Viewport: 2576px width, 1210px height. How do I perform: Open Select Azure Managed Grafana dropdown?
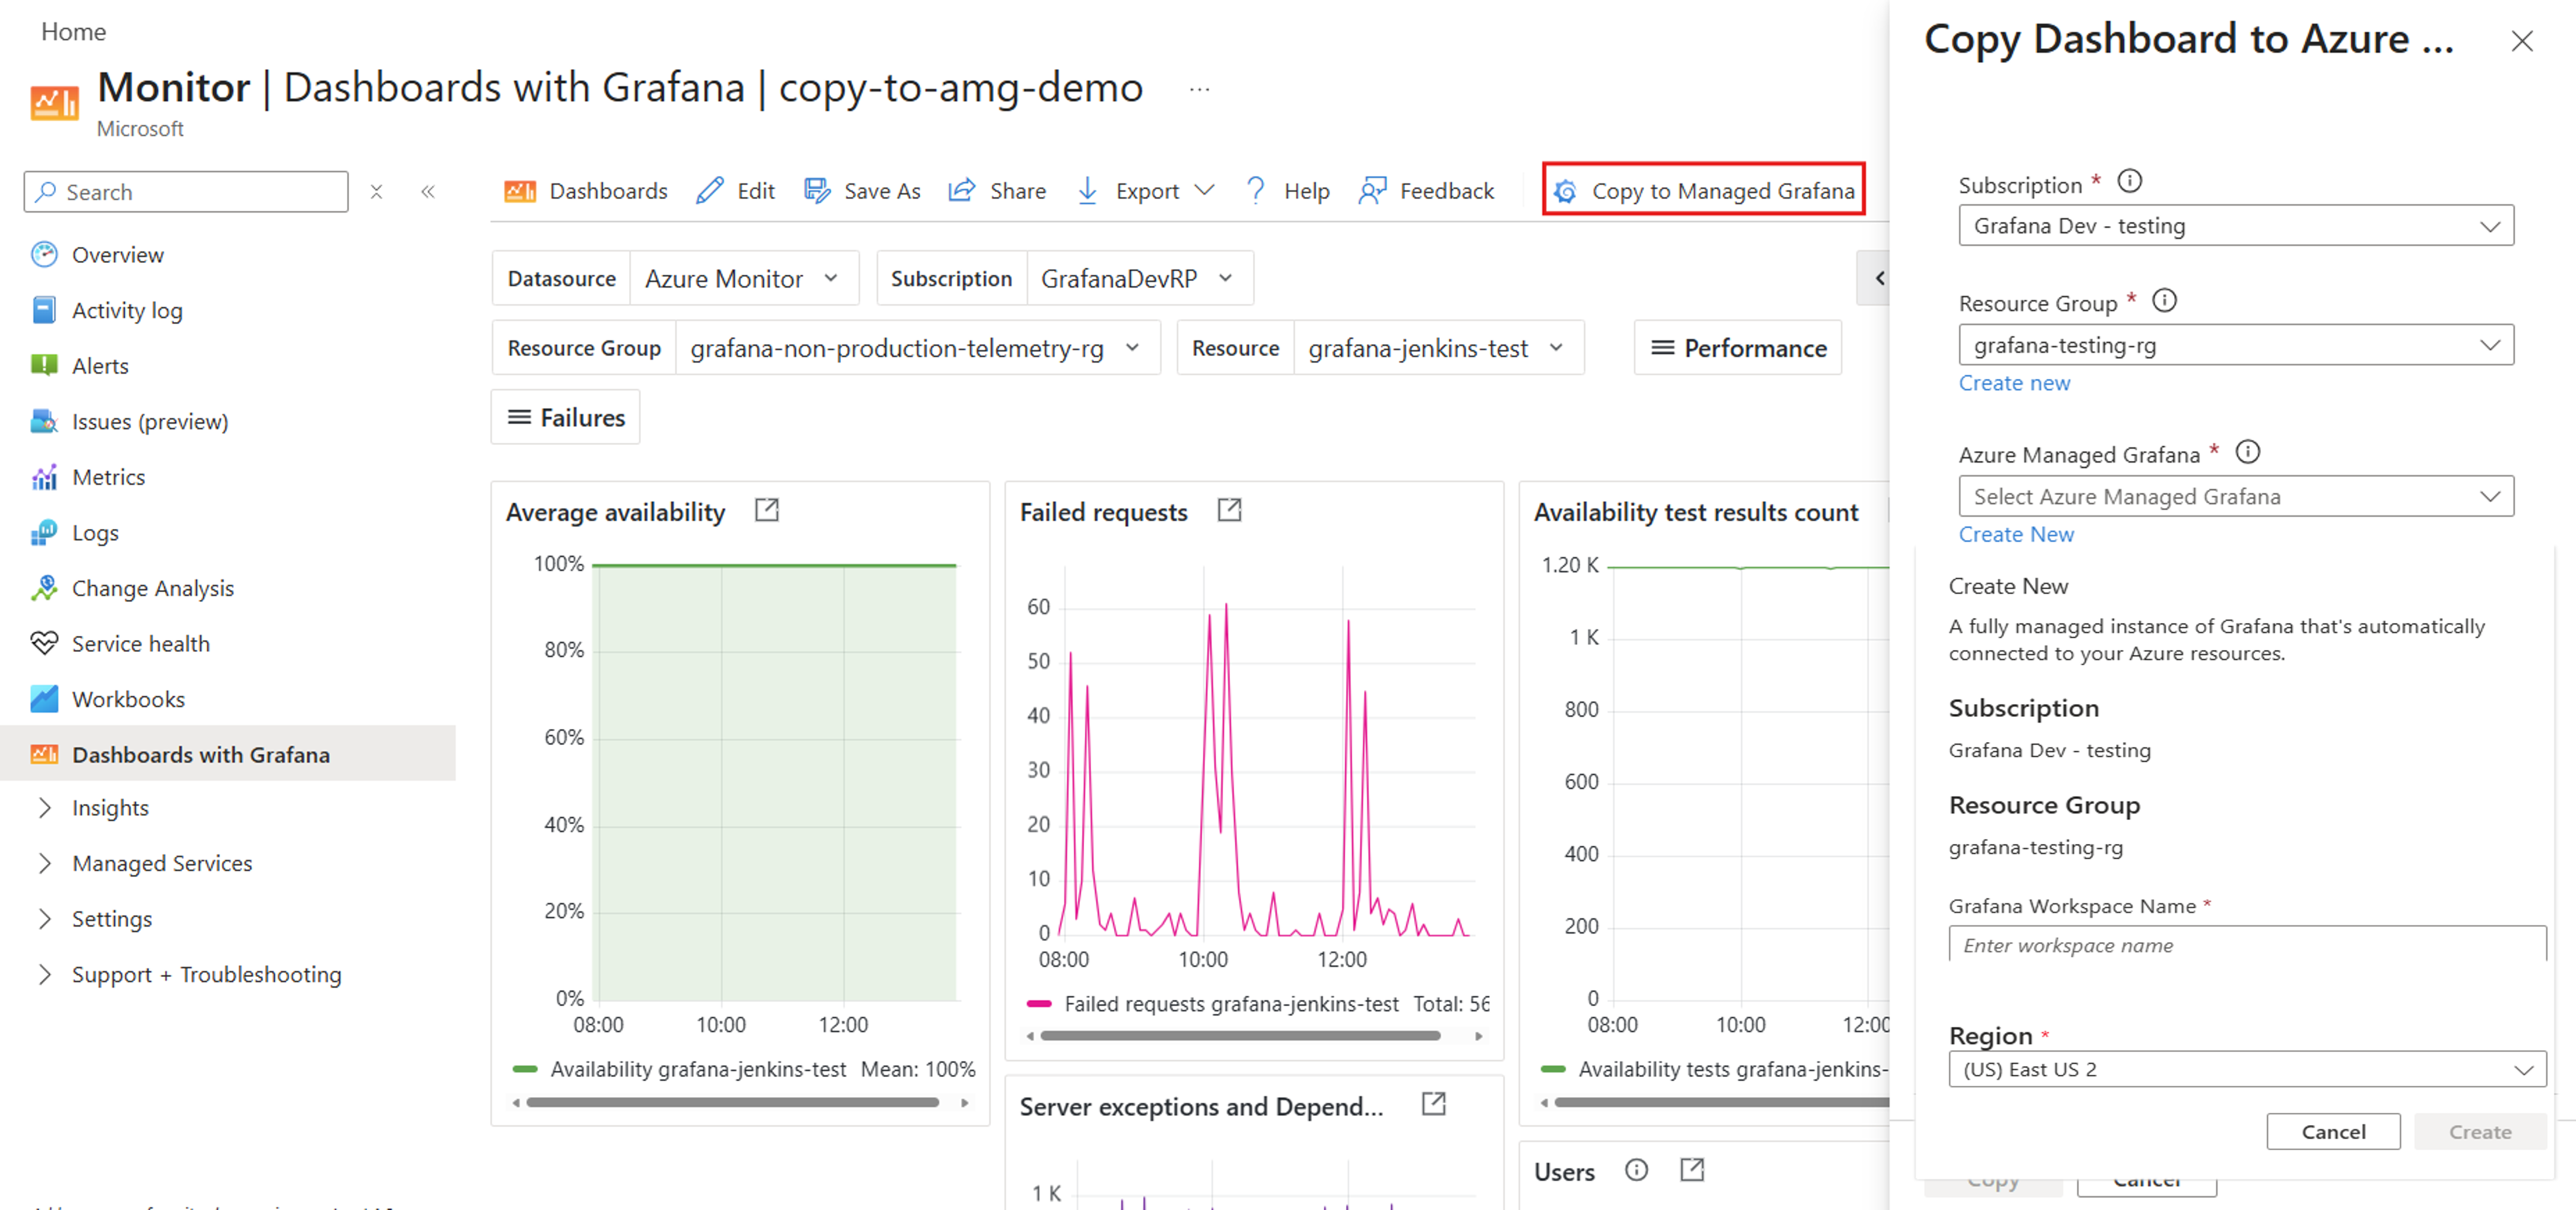(x=2236, y=497)
